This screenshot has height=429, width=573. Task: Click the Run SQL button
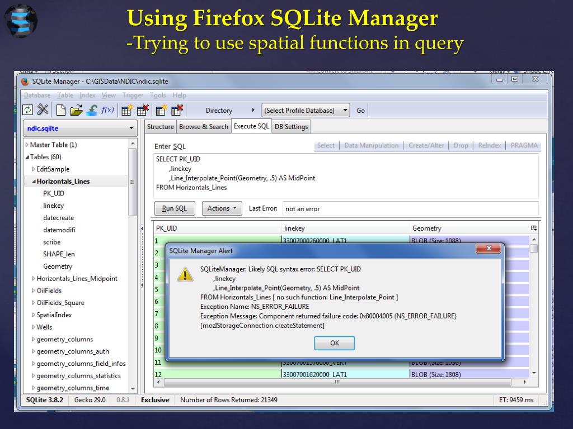(175, 208)
